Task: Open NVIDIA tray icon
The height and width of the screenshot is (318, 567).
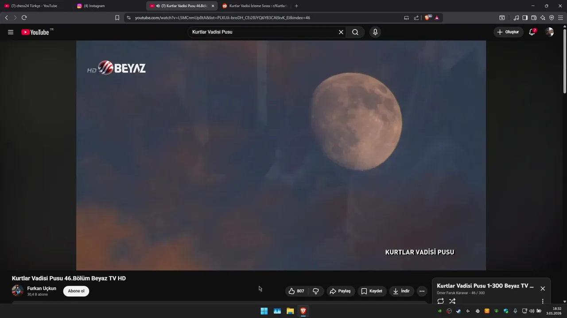Action: (439, 311)
